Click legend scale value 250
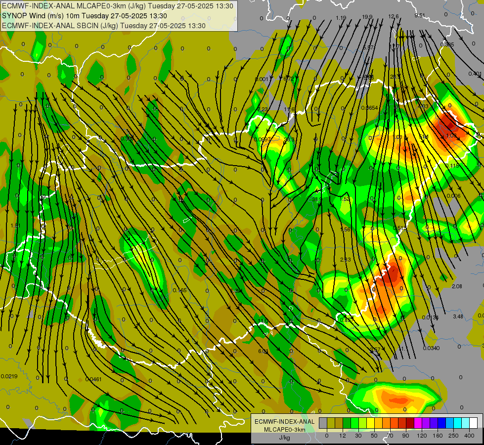The height and width of the screenshot is (445, 484). [x=453, y=436]
